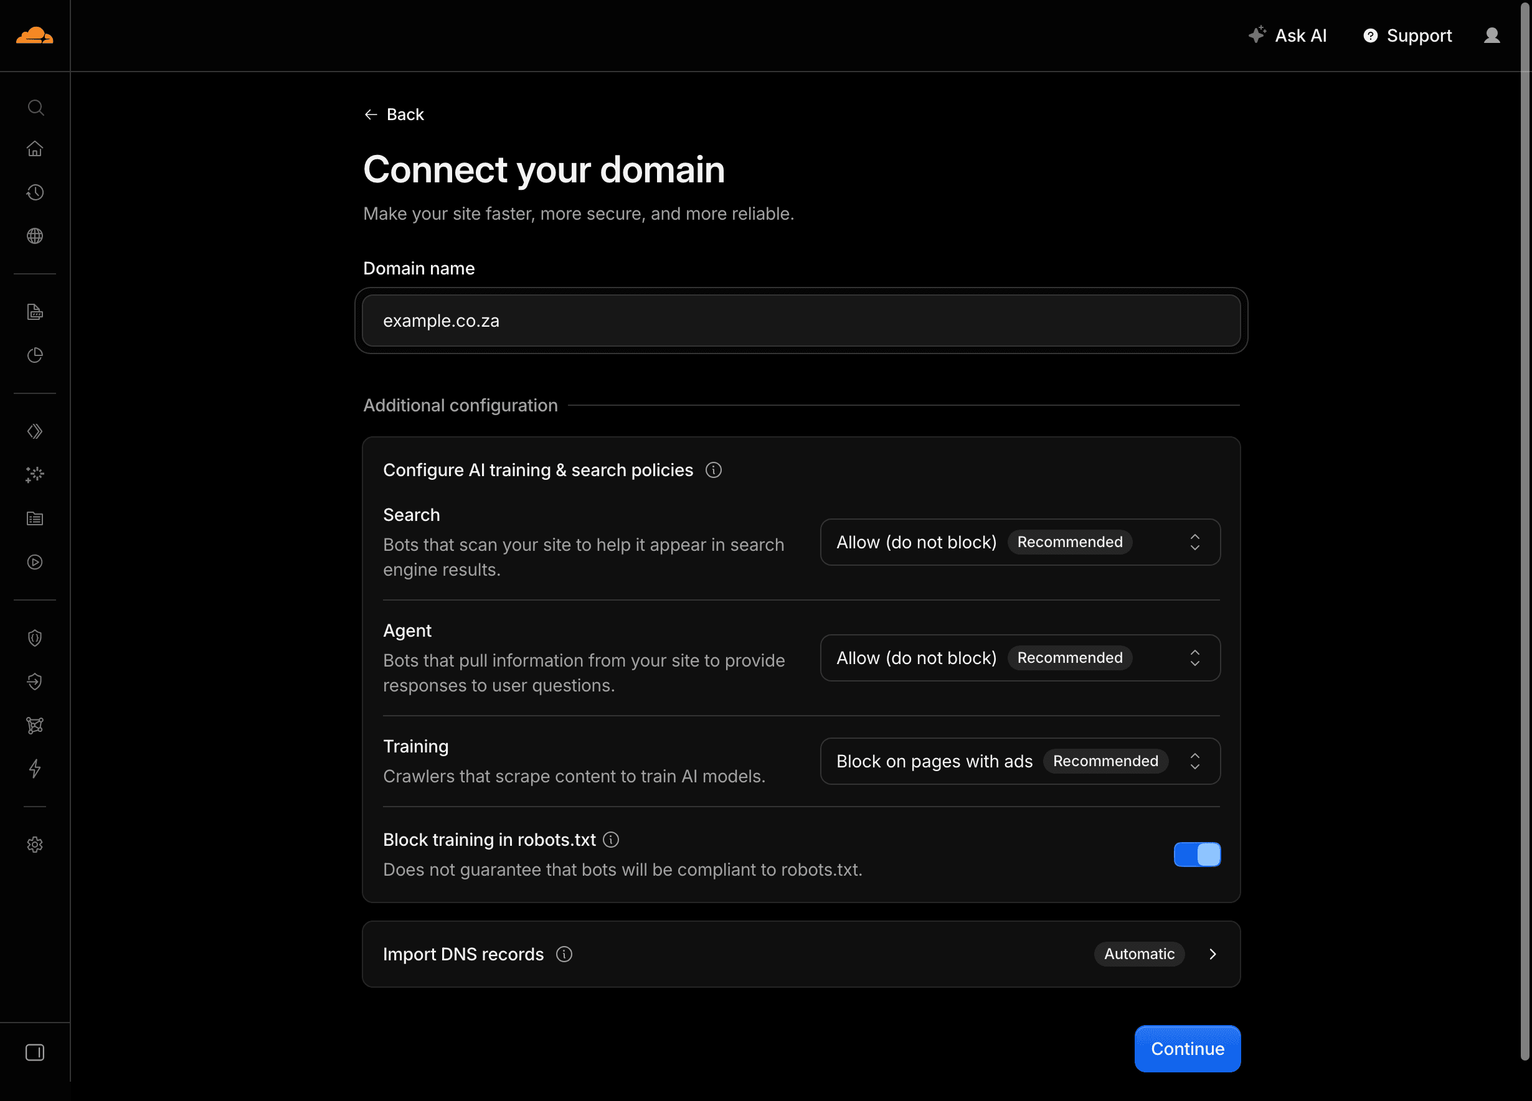The width and height of the screenshot is (1532, 1101).
Task: Open the globe domains icon in the sidebar
Action: [35, 236]
